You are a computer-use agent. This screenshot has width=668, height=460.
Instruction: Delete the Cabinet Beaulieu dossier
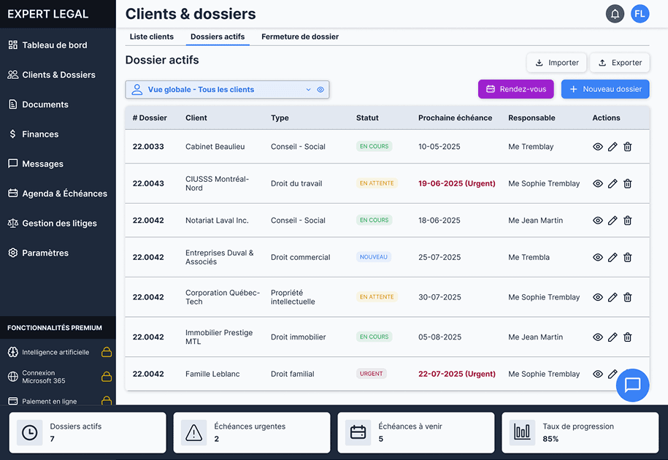click(627, 147)
